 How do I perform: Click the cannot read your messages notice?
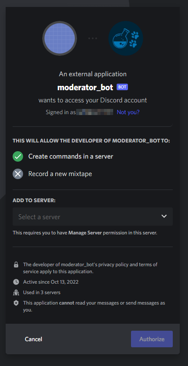pos(94,307)
